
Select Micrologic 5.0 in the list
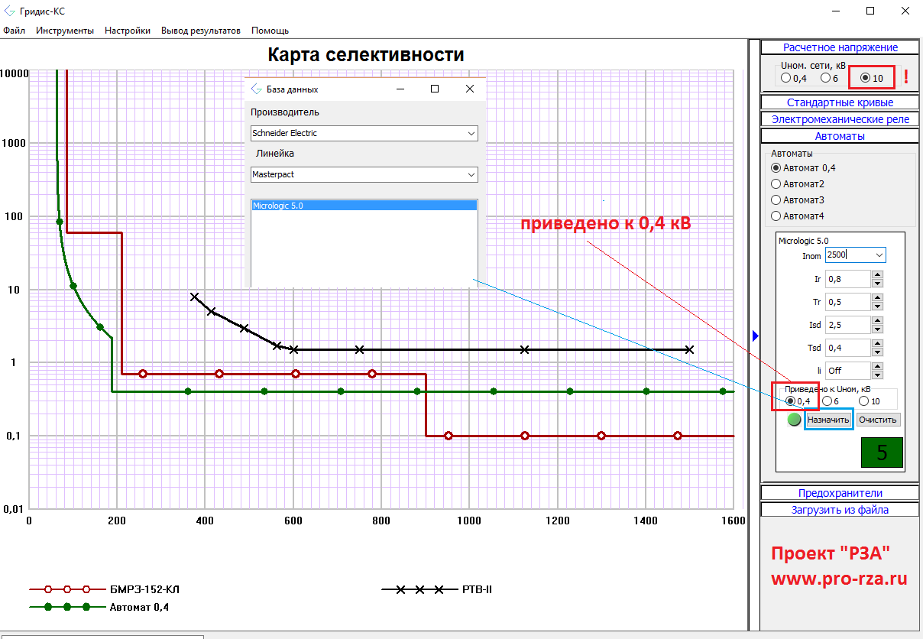tap(364, 206)
